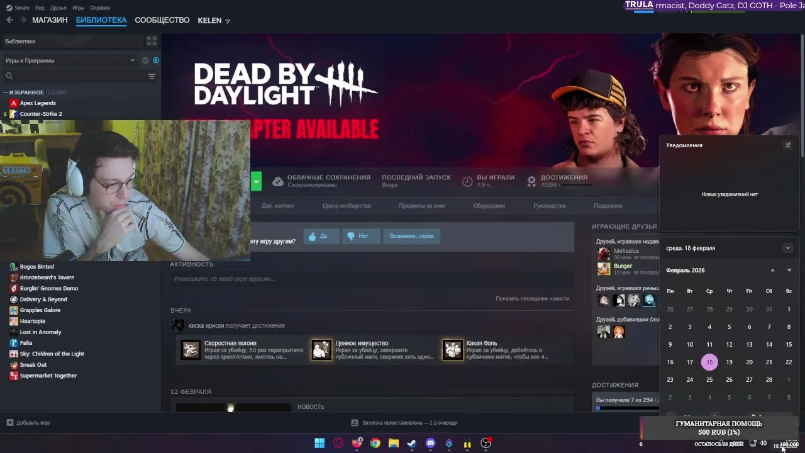Select February 18 in calendar
This screenshot has height=453, width=805.
(709, 362)
